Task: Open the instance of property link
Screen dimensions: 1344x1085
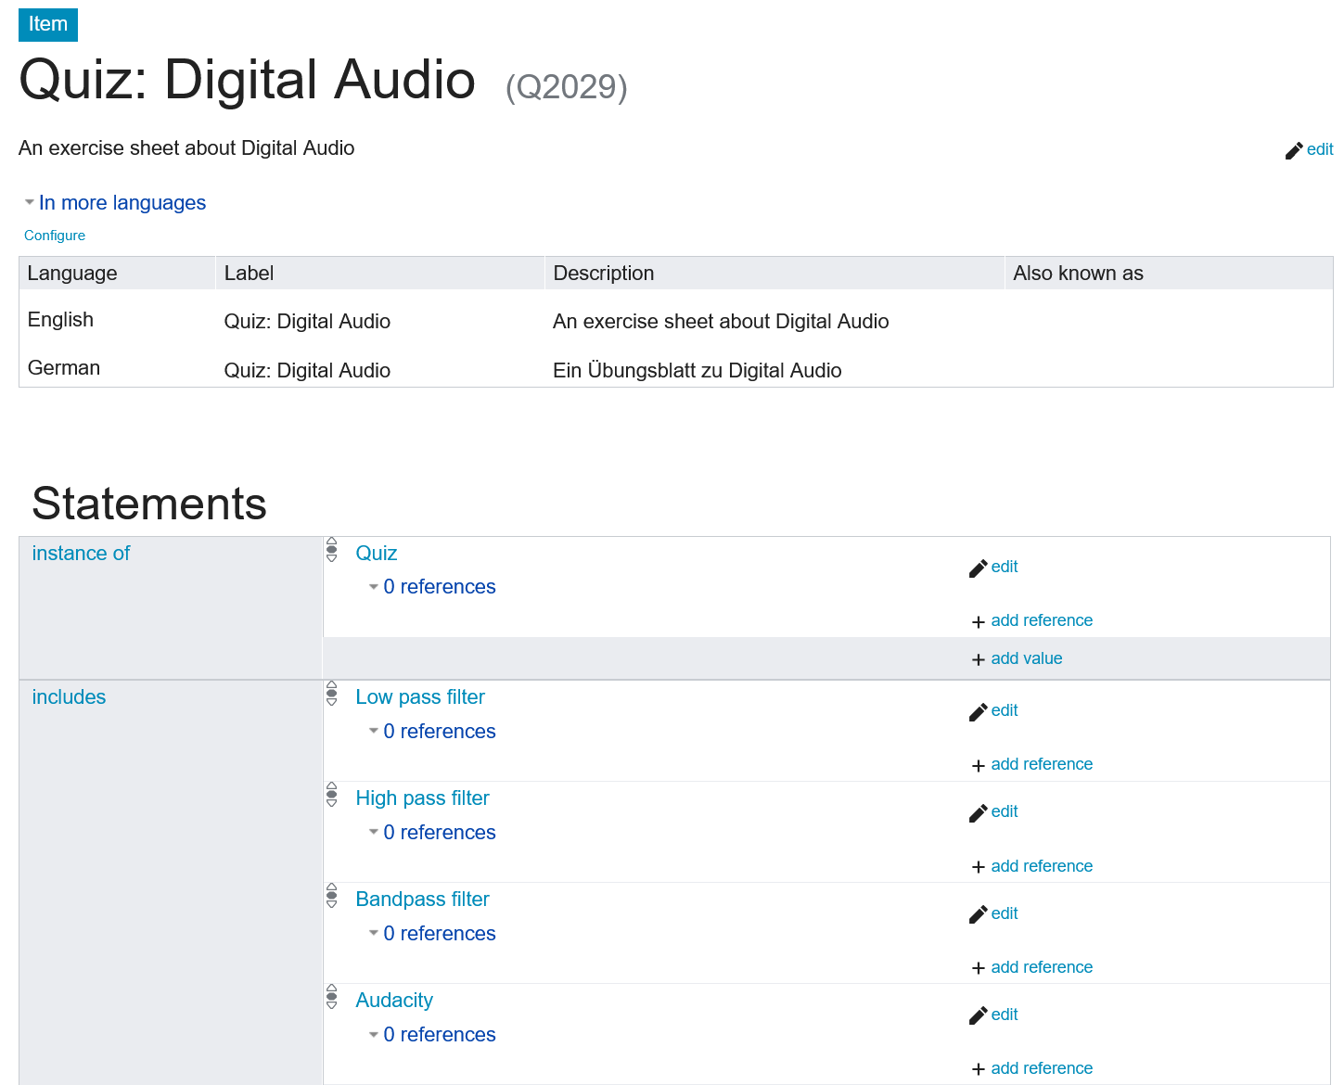Action: pos(81,554)
